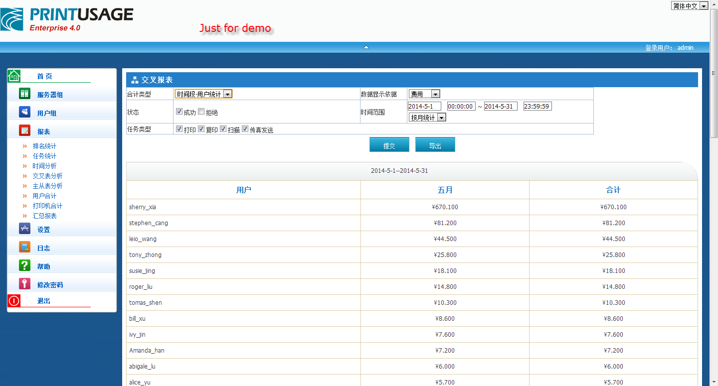Open the 简体中文 language dropdown
The width and height of the screenshot is (718, 386).
(x=690, y=6)
